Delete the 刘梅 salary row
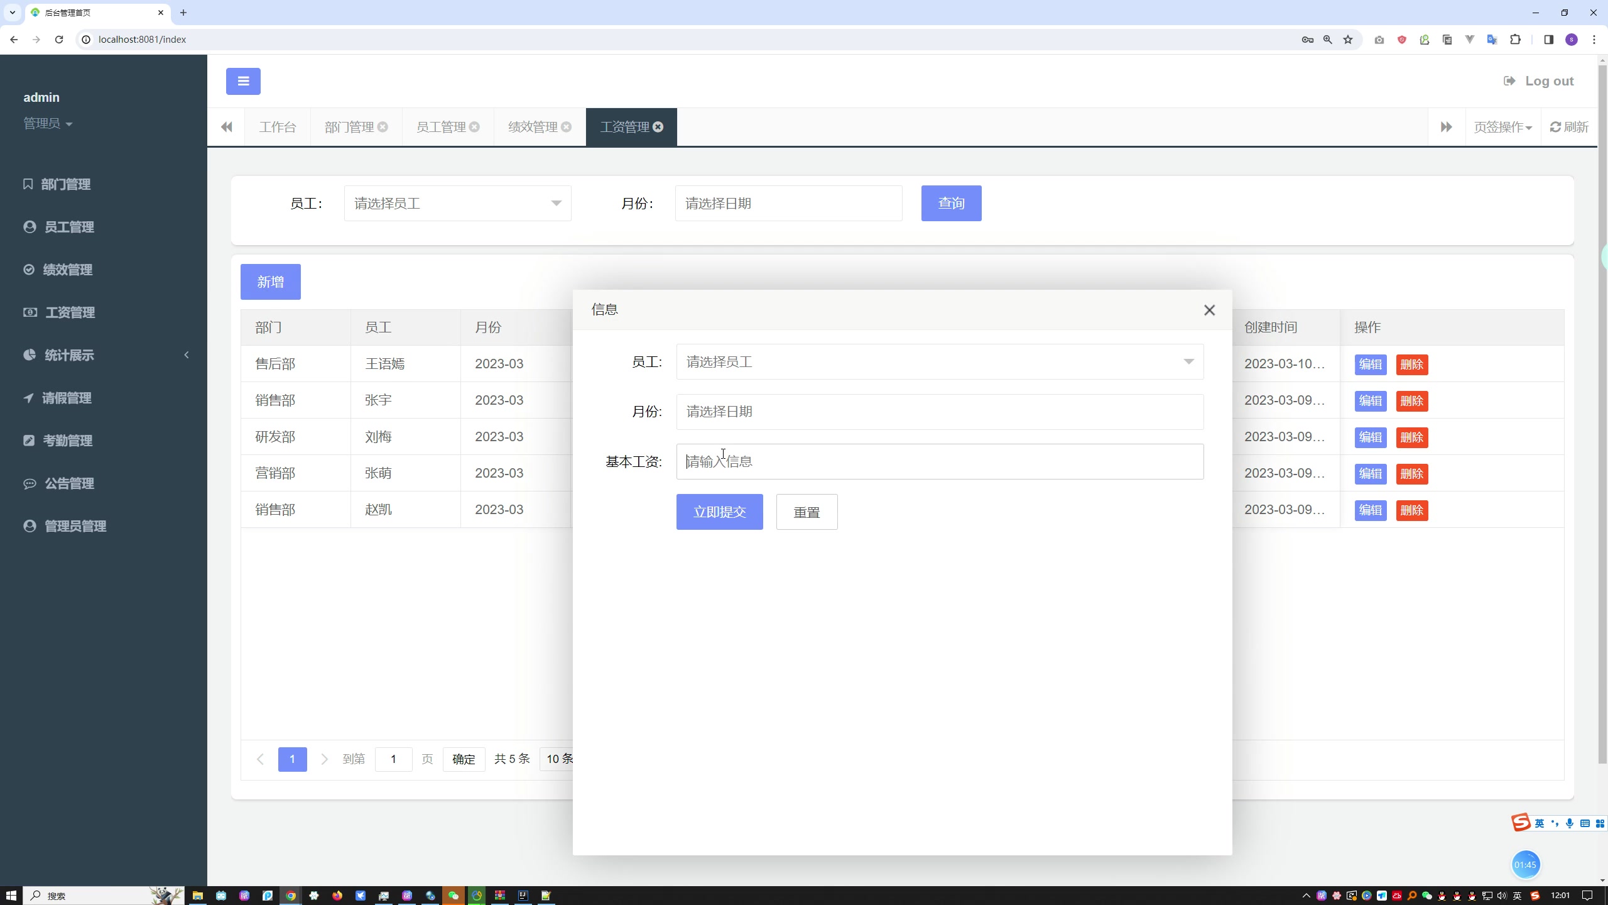Screen dimensions: 1608x905 (x=1411, y=437)
